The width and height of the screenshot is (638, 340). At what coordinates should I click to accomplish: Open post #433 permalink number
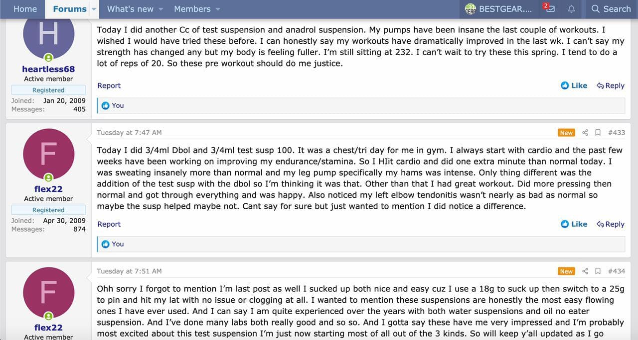coord(616,133)
